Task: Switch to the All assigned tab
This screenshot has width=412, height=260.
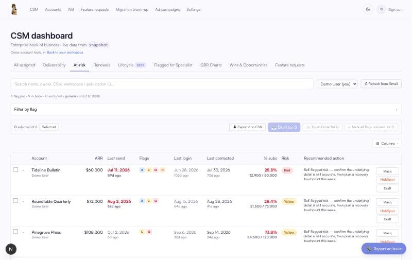Action: pos(24,65)
